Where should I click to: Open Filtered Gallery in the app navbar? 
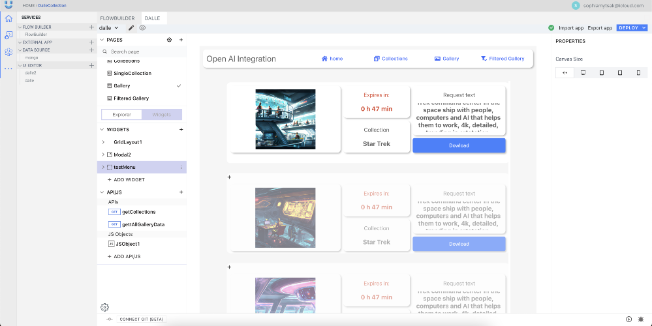[x=503, y=59]
